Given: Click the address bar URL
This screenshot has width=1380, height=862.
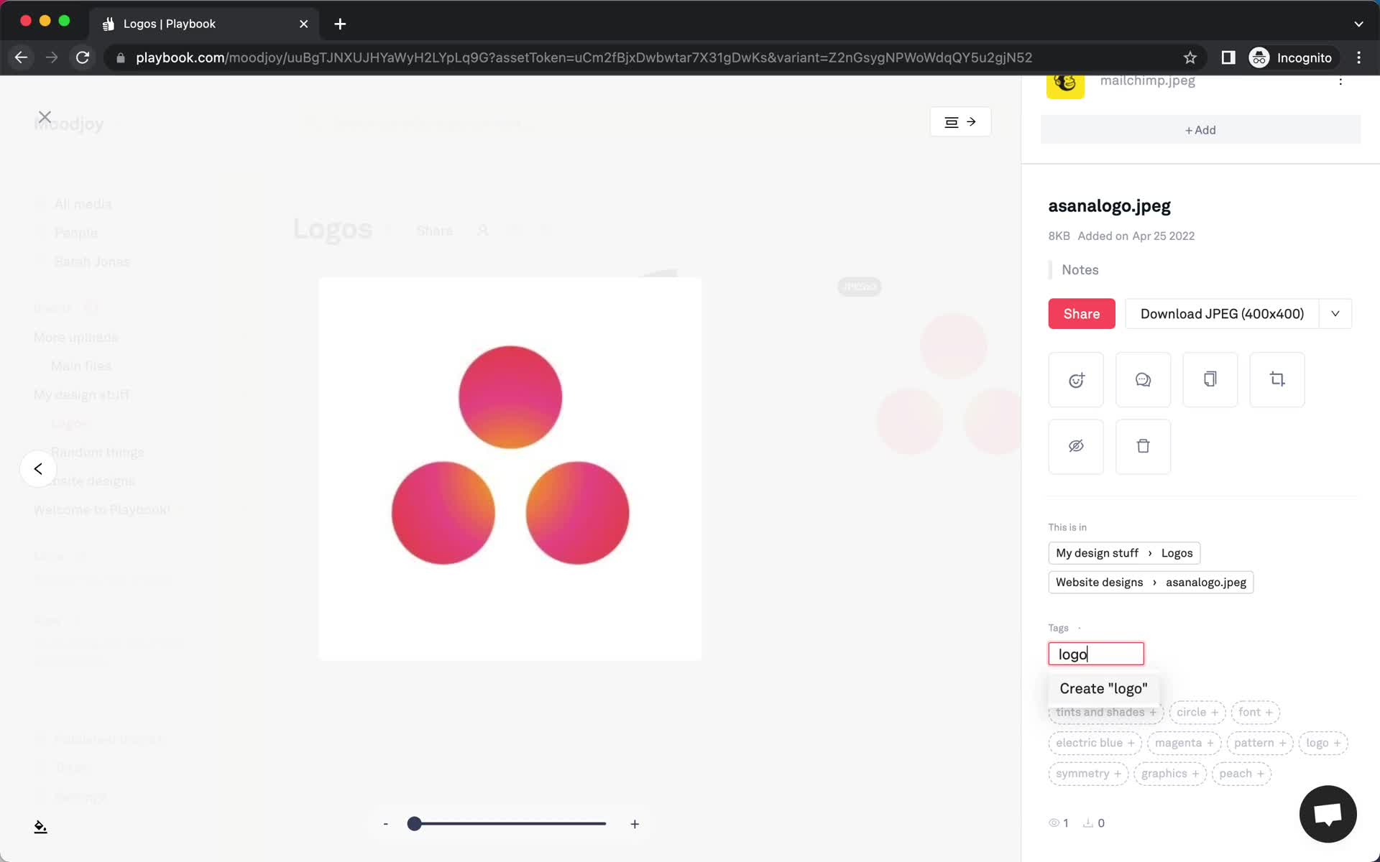Looking at the screenshot, I should (584, 57).
